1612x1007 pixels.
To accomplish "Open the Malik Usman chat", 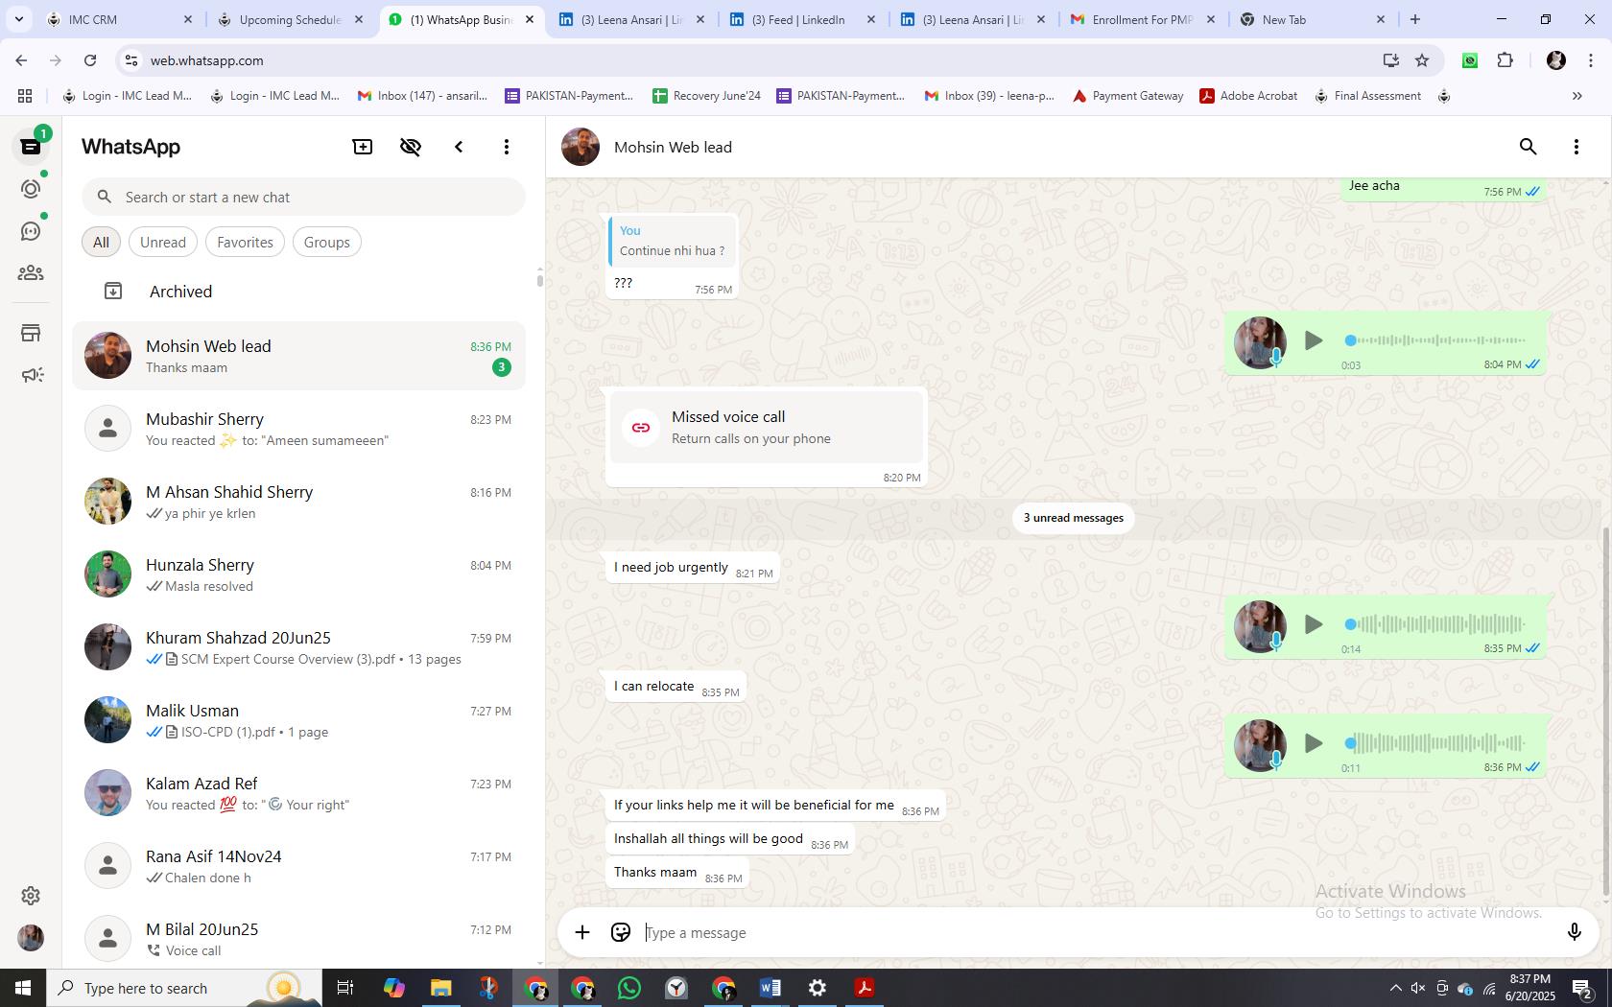I will coord(298,720).
